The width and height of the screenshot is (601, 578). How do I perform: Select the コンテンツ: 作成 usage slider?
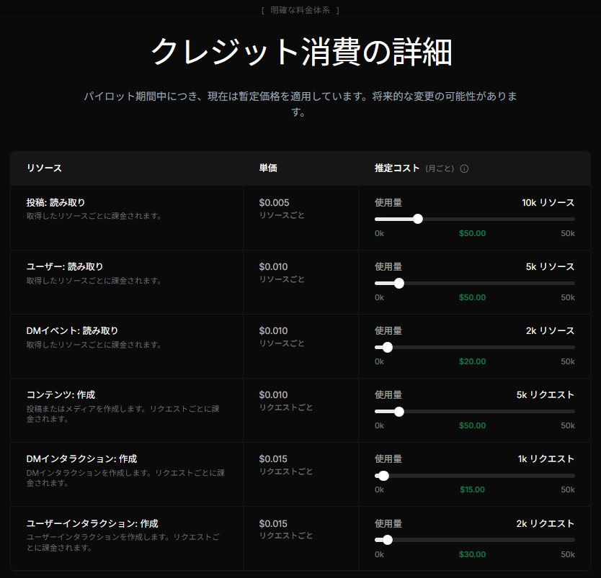400,412
